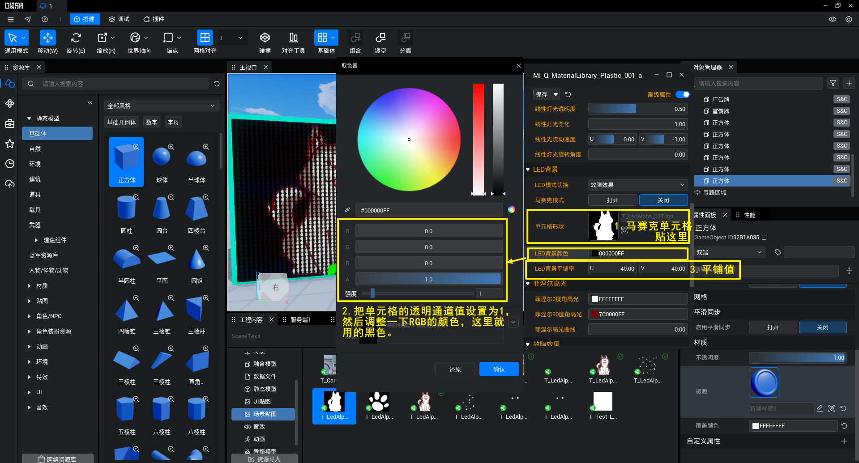Viewport: 859px width, 463px height.
Task: Select the 球体 sphere thumbnail
Action: pos(162,162)
